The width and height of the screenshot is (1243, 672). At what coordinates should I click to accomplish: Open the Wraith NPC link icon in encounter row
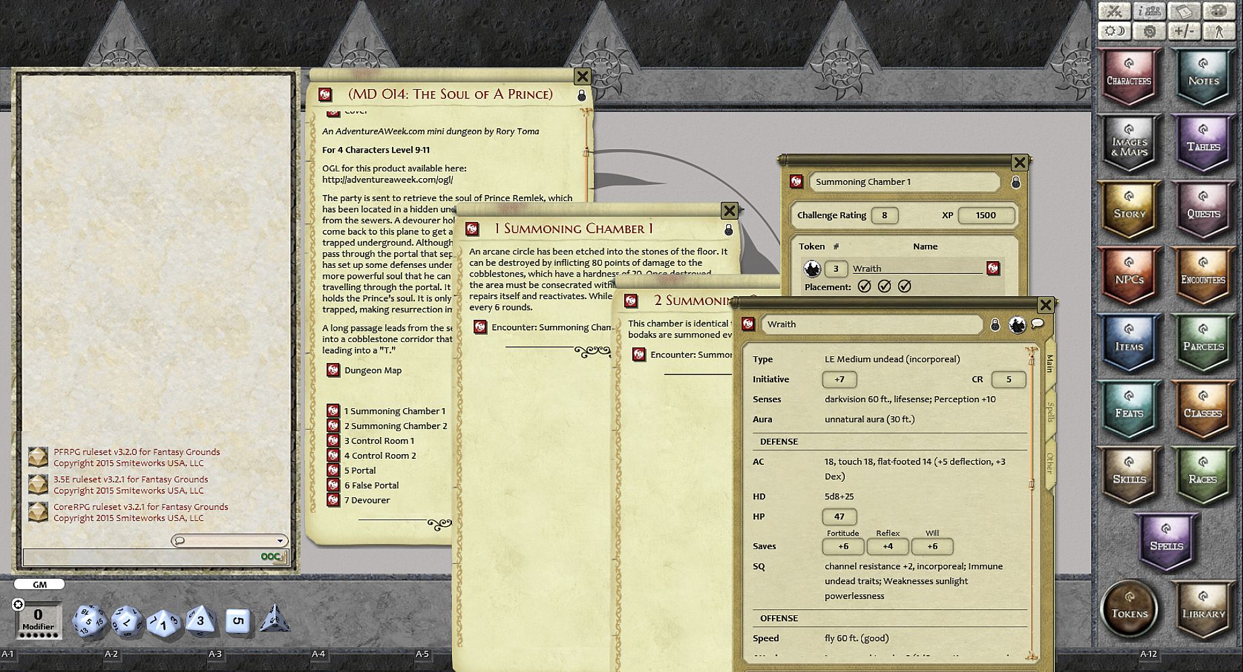pos(993,269)
